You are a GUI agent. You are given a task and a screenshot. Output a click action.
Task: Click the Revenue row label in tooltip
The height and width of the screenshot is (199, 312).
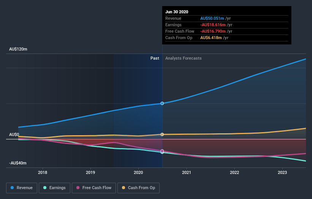click(x=173, y=18)
